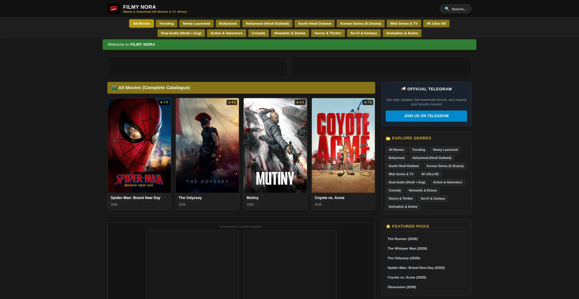Open the Spider-Man: Brand New Day poster

pyautogui.click(x=139, y=145)
